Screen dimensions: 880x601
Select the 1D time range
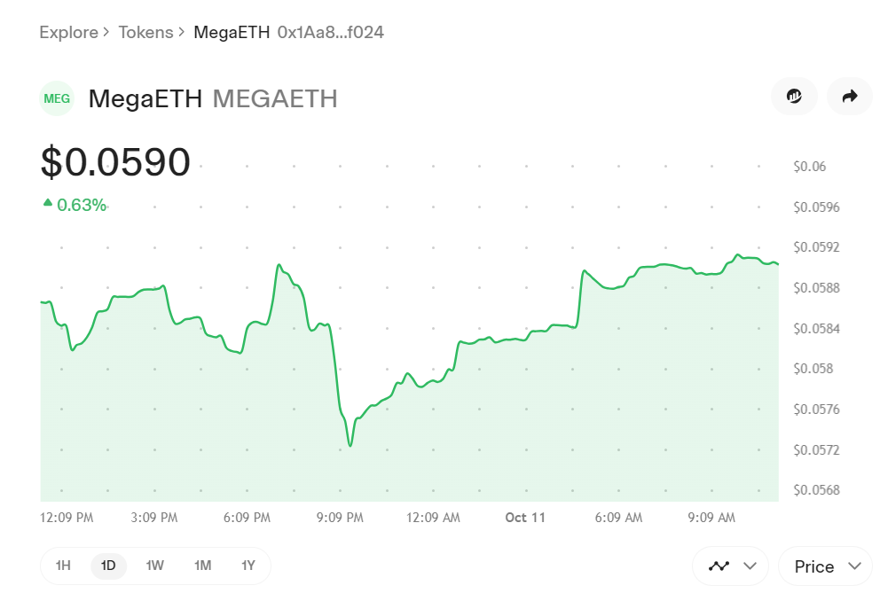coord(108,566)
